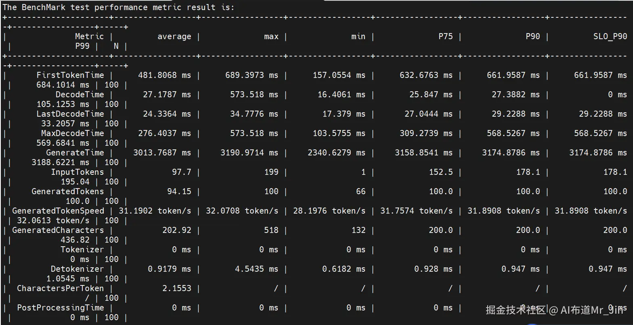
Task: Click the value "436.82"
Action: pos(75,240)
